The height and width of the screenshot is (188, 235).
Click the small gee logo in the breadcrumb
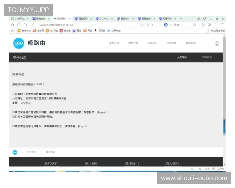click(x=15, y=152)
